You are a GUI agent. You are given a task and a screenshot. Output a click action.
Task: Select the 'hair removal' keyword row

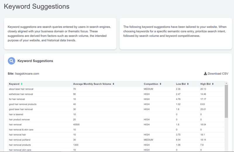tap(116, 125)
